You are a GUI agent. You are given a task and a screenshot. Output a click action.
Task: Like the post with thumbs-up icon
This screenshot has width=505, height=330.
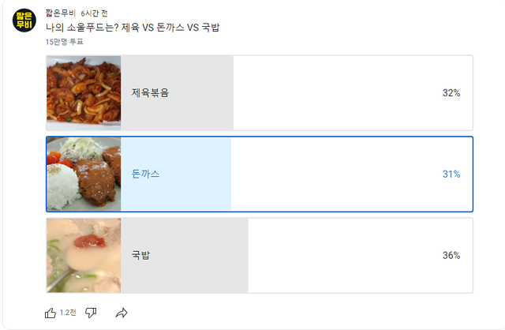[x=50, y=313]
